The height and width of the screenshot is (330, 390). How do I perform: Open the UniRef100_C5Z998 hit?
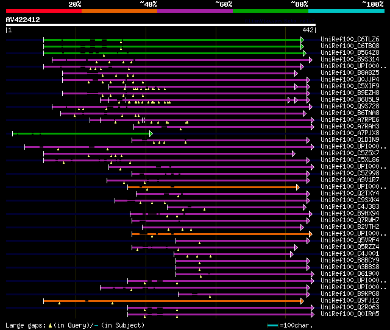click(350, 174)
